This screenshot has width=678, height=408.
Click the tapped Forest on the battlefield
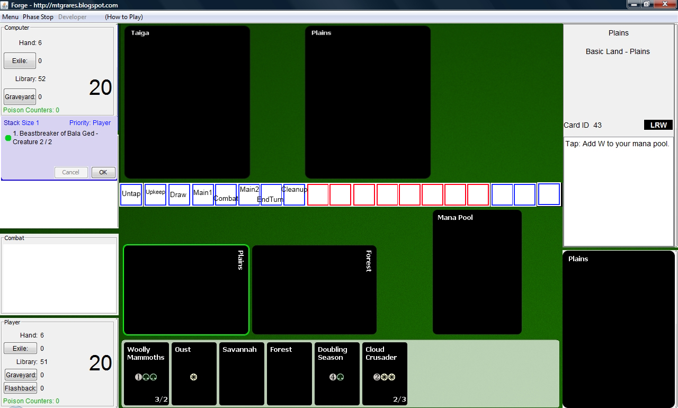pyautogui.click(x=314, y=290)
